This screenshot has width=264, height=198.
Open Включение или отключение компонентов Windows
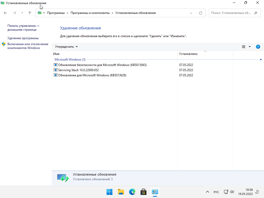(28, 46)
